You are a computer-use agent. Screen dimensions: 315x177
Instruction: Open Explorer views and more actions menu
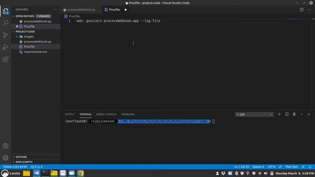[55, 10]
